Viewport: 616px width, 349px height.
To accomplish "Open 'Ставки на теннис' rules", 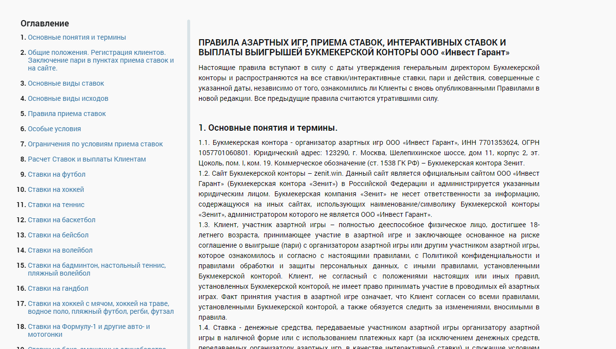I will [x=56, y=205].
